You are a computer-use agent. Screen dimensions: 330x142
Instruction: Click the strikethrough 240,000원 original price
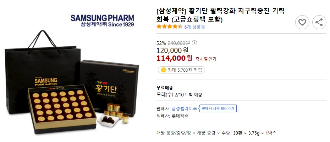[x=179, y=43]
